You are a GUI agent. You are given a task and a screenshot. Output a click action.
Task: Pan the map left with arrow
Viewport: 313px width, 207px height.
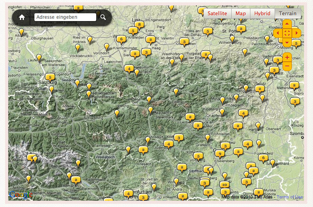[277, 33]
